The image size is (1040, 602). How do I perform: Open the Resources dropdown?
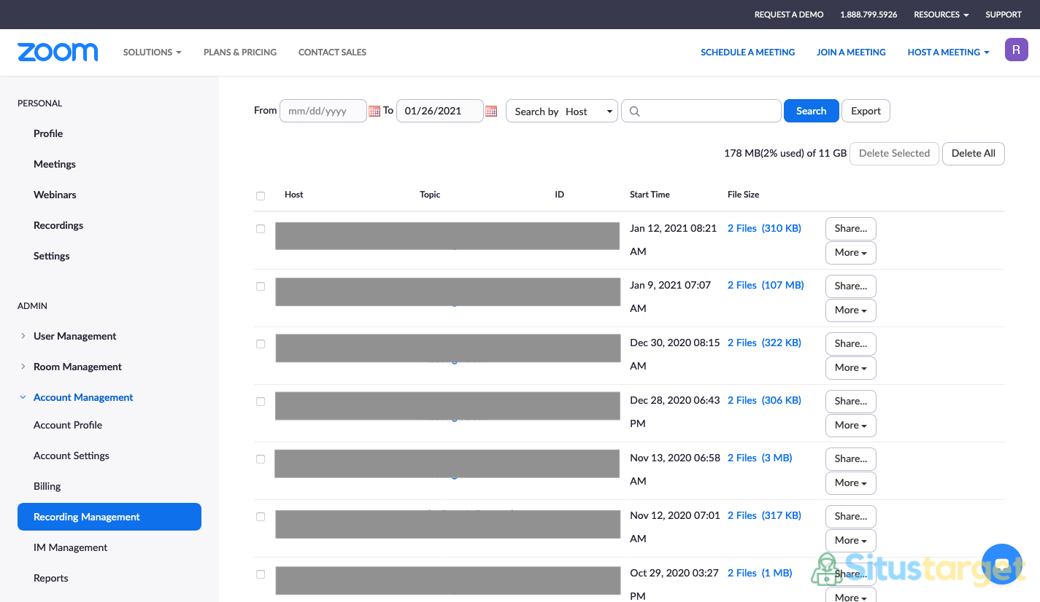tap(941, 15)
